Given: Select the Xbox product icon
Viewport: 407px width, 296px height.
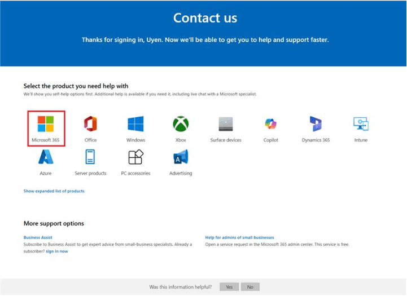Looking at the screenshot, I should click(x=181, y=124).
